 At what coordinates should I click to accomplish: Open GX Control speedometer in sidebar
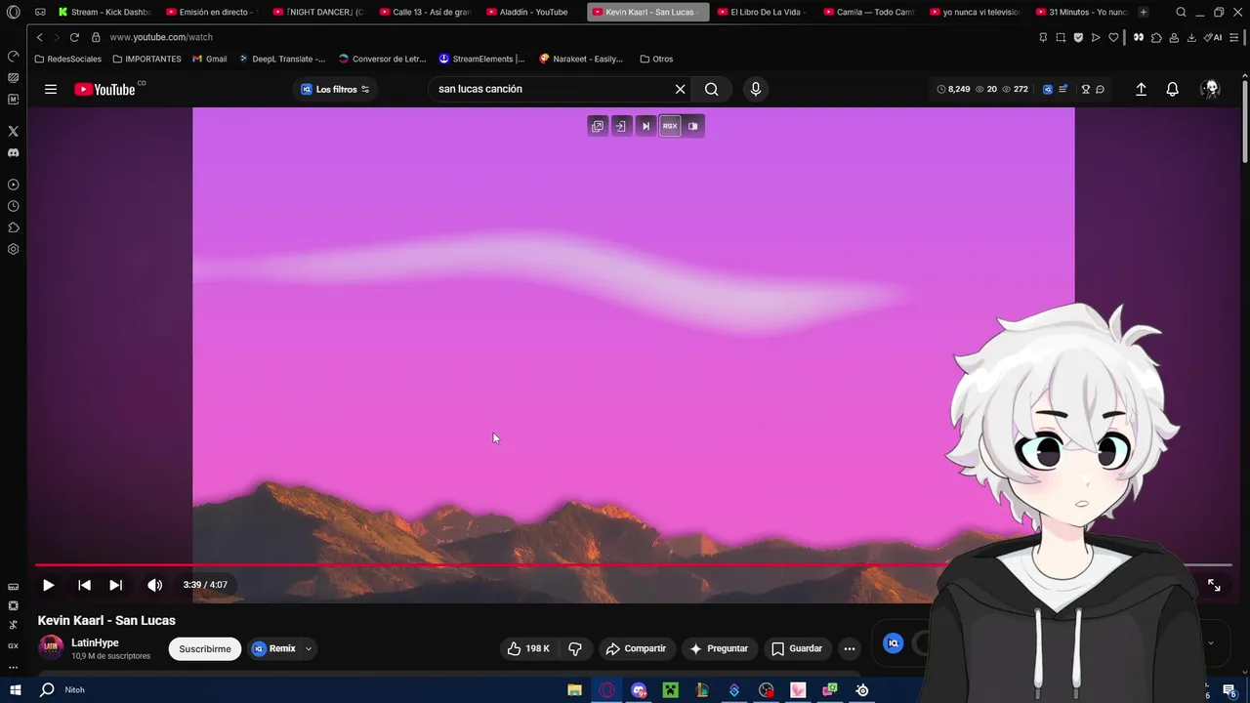pos(13,56)
